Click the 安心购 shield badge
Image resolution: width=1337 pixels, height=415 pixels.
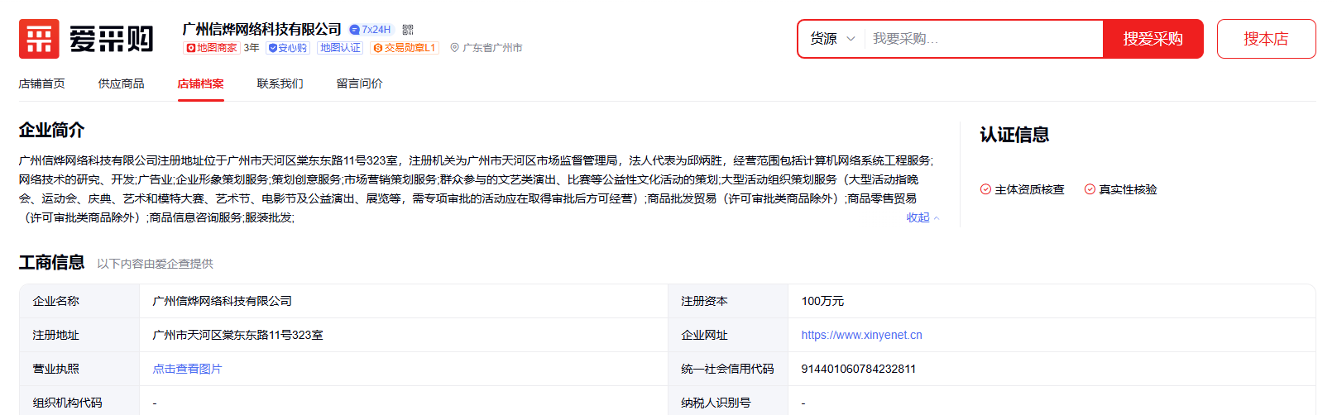click(288, 48)
